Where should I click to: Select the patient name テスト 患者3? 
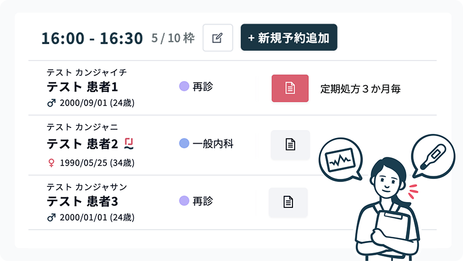(83, 202)
